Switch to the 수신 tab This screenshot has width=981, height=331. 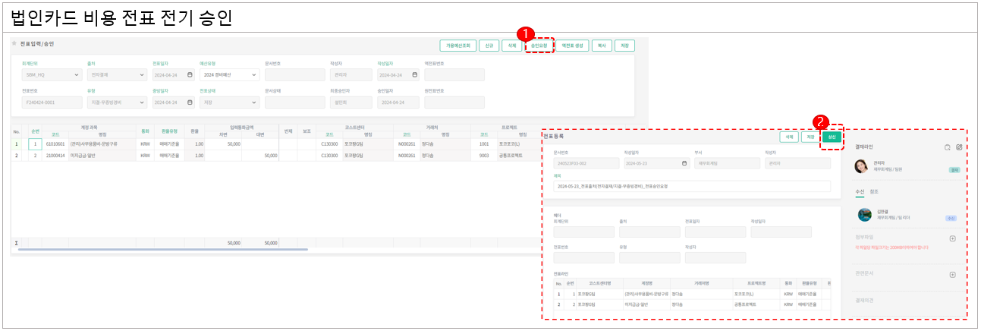coord(859,191)
